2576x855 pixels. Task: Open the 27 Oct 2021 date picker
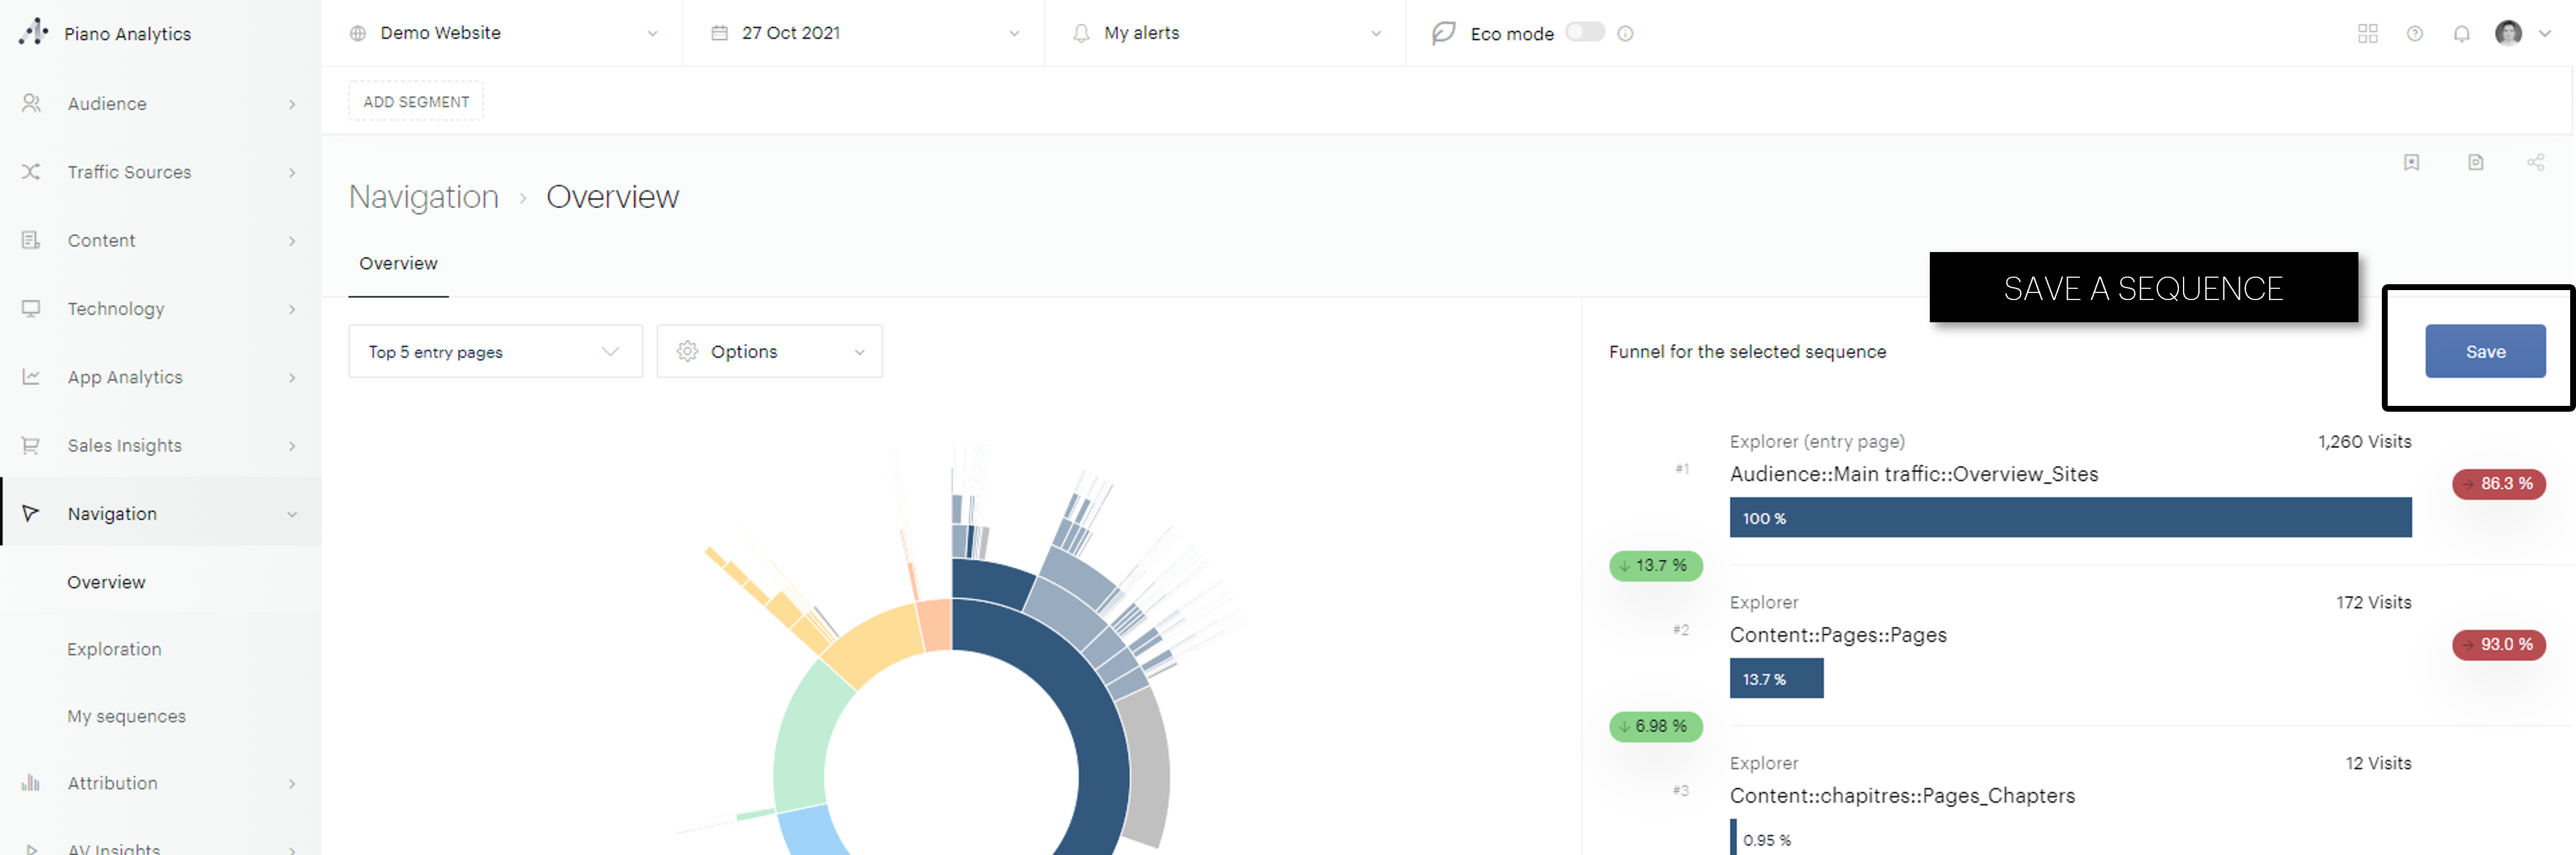point(864,33)
